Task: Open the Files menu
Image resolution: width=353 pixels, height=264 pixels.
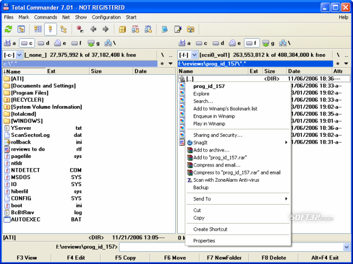Action: (x=8, y=17)
